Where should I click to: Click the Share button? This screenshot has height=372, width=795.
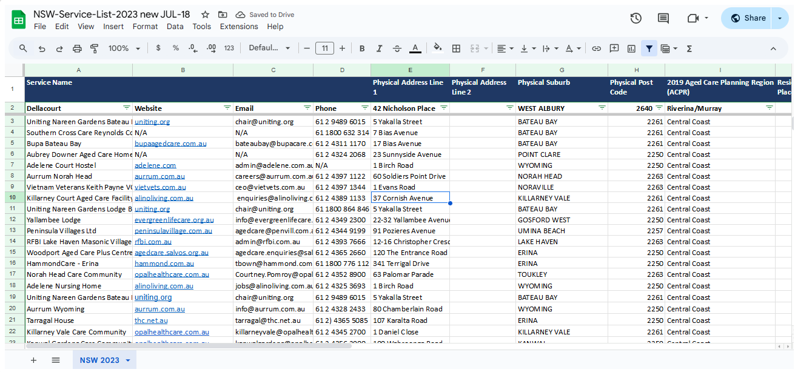click(748, 18)
